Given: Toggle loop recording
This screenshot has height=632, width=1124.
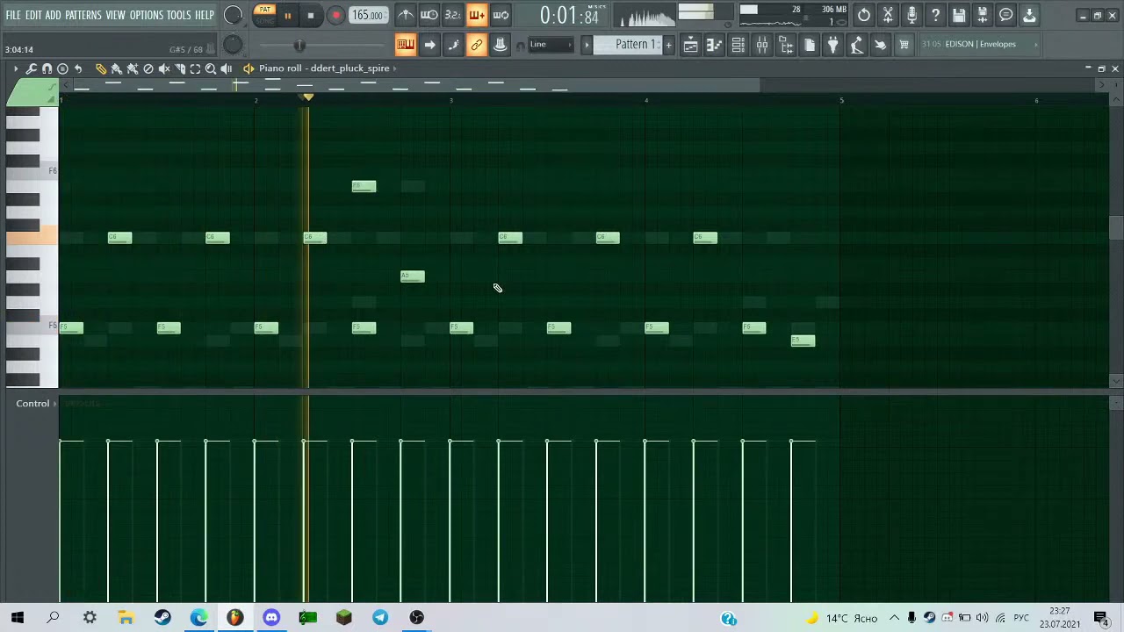Looking at the screenshot, I should 501,15.
